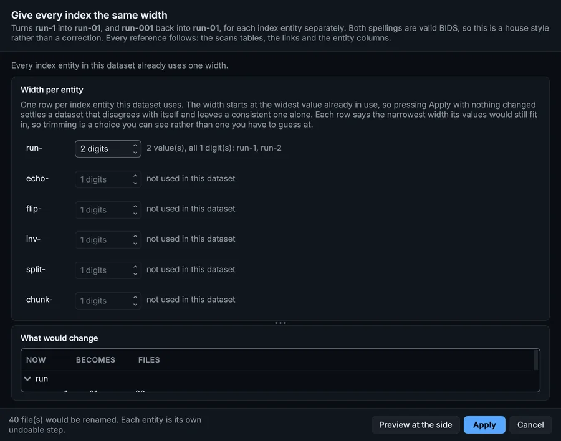This screenshot has height=441, width=561.
Task: Click the flip- width spin field
Action: point(108,209)
